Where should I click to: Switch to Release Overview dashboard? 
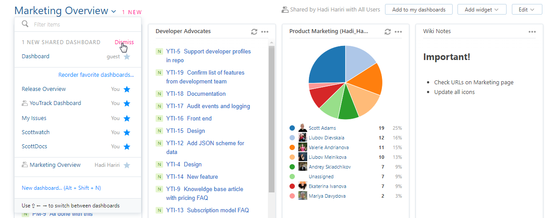(44, 89)
